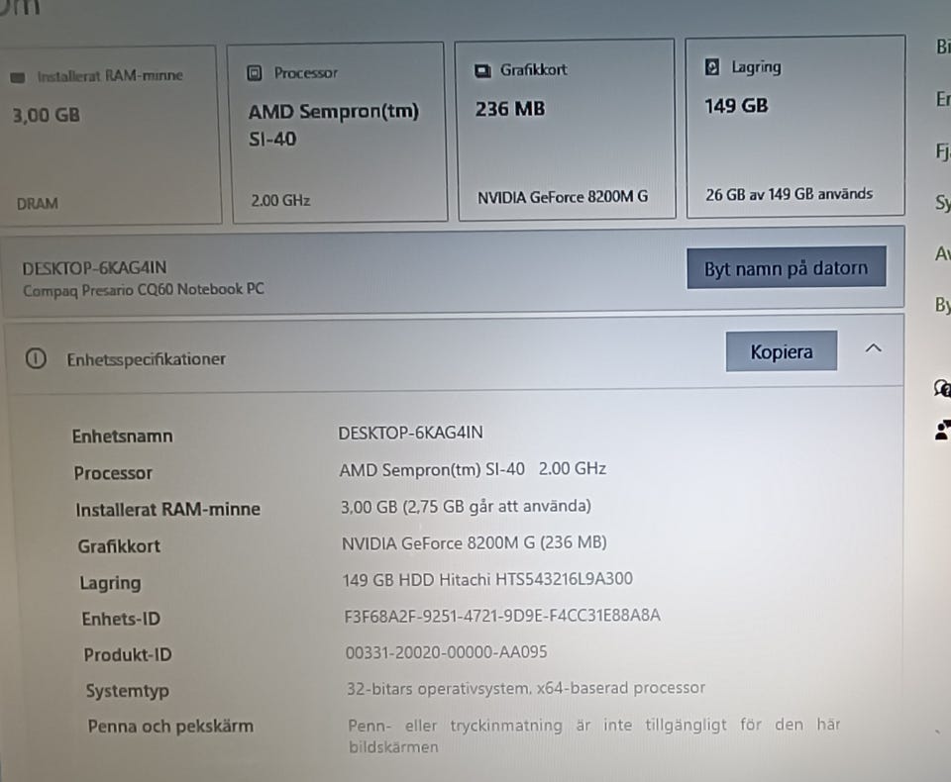Click the Installerat RAM-minne spec label
Viewport: 951px width, 782px height.
click(168, 509)
